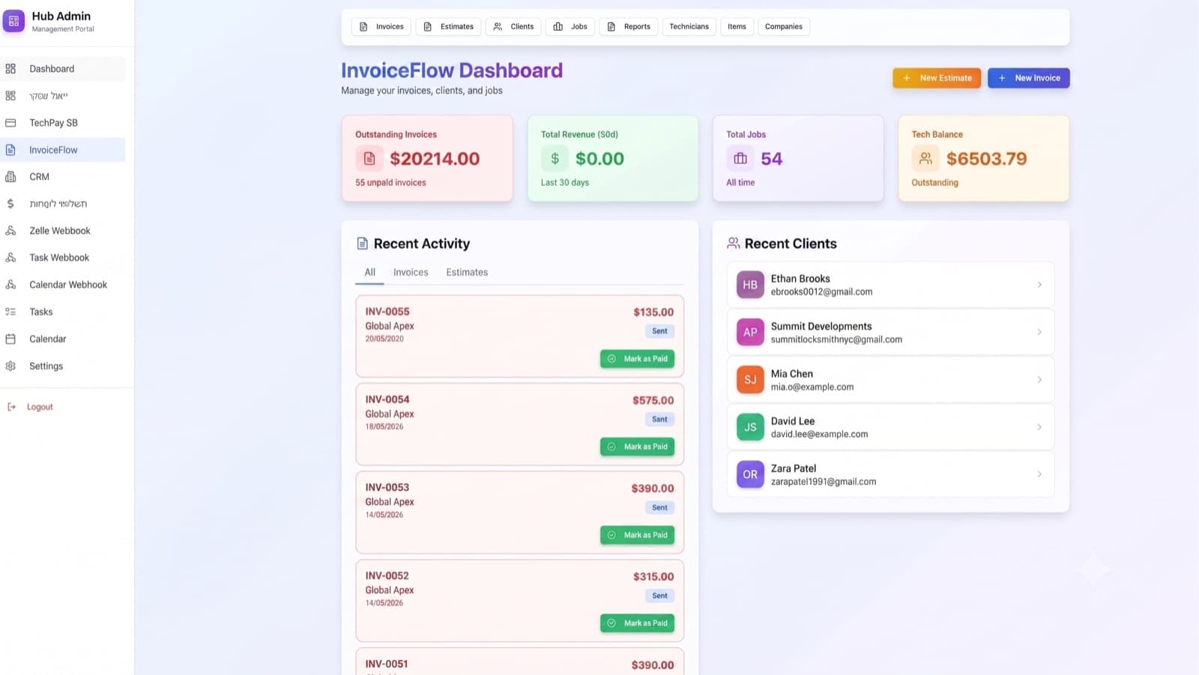Mark invoice INV-0053 as paid
1199x675 pixels.
[637, 535]
